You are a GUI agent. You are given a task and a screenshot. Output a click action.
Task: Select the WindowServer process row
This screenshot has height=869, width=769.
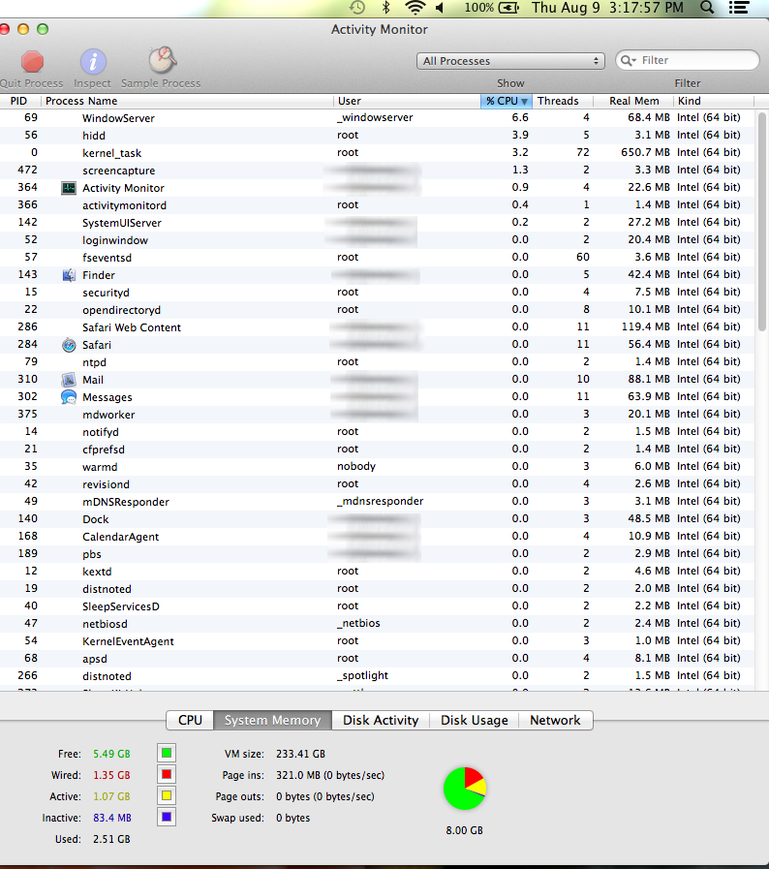tap(377, 117)
